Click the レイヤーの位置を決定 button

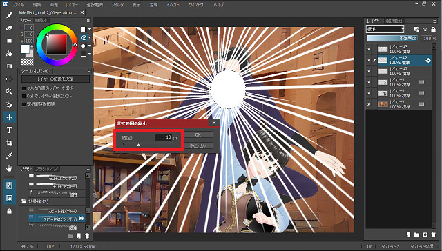(55, 79)
